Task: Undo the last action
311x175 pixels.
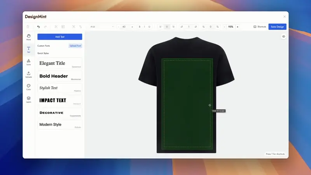Action: coord(38,26)
